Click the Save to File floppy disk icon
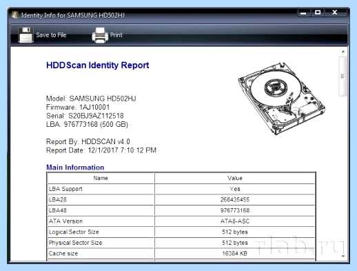Screen dimensions: 357x271 [25, 35]
